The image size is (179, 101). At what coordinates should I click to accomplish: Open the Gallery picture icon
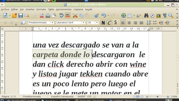(x=159, y=15)
